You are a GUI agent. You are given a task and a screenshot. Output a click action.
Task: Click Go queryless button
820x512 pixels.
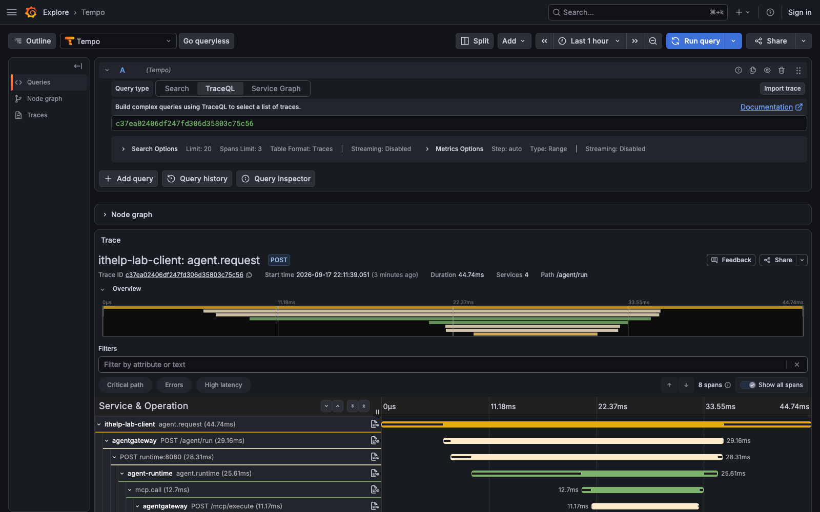click(x=207, y=41)
